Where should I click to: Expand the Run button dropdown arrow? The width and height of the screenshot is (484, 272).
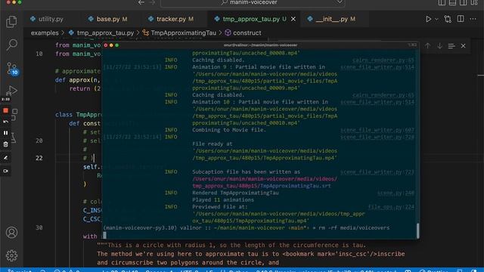(x=436, y=19)
